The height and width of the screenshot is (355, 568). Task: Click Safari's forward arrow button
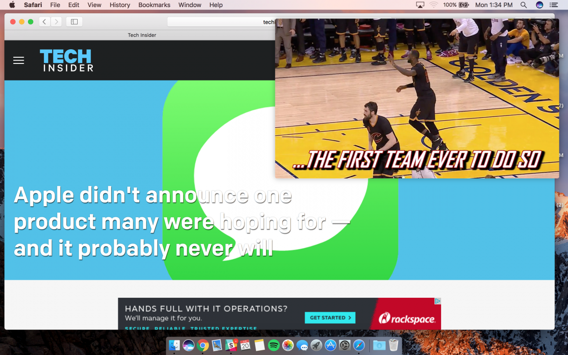[x=57, y=22]
